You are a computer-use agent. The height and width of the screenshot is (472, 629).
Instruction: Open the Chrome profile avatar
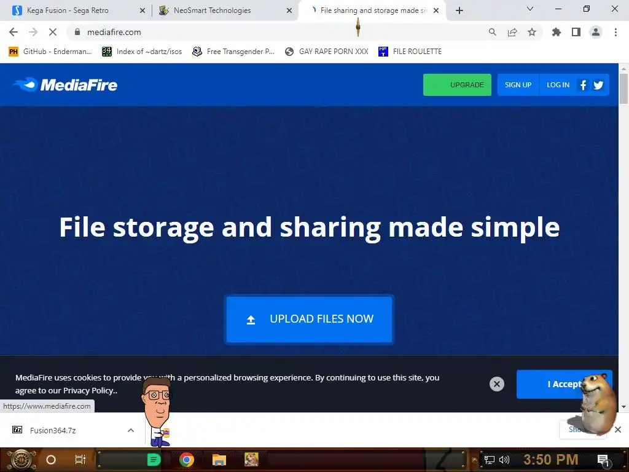point(596,32)
